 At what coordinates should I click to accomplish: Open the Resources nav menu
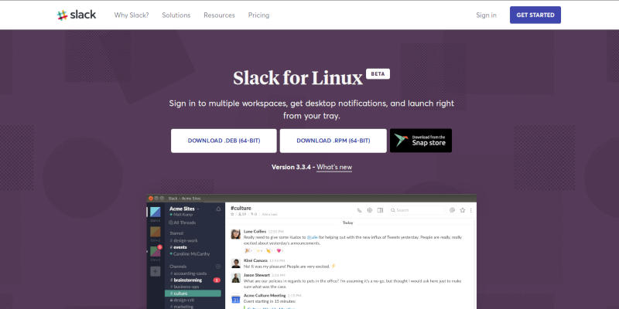click(x=219, y=15)
